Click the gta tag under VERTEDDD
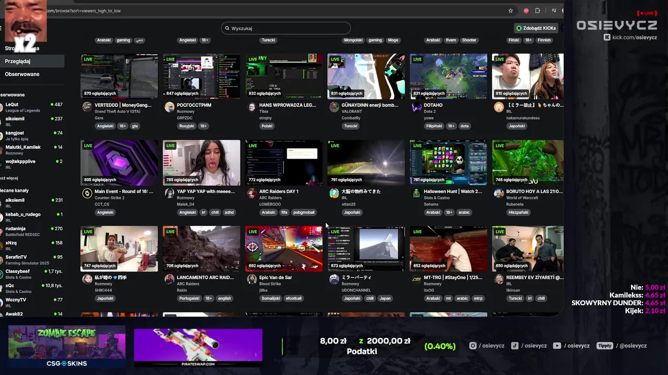 pyautogui.click(x=135, y=126)
